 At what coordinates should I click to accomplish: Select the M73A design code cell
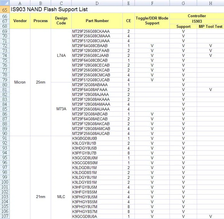click(x=61, y=109)
